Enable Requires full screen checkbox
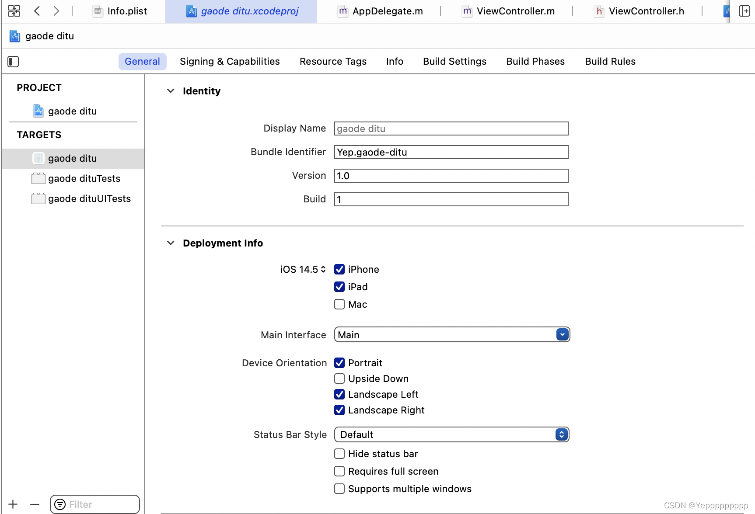This screenshot has height=514, width=755. click(339, 471)
